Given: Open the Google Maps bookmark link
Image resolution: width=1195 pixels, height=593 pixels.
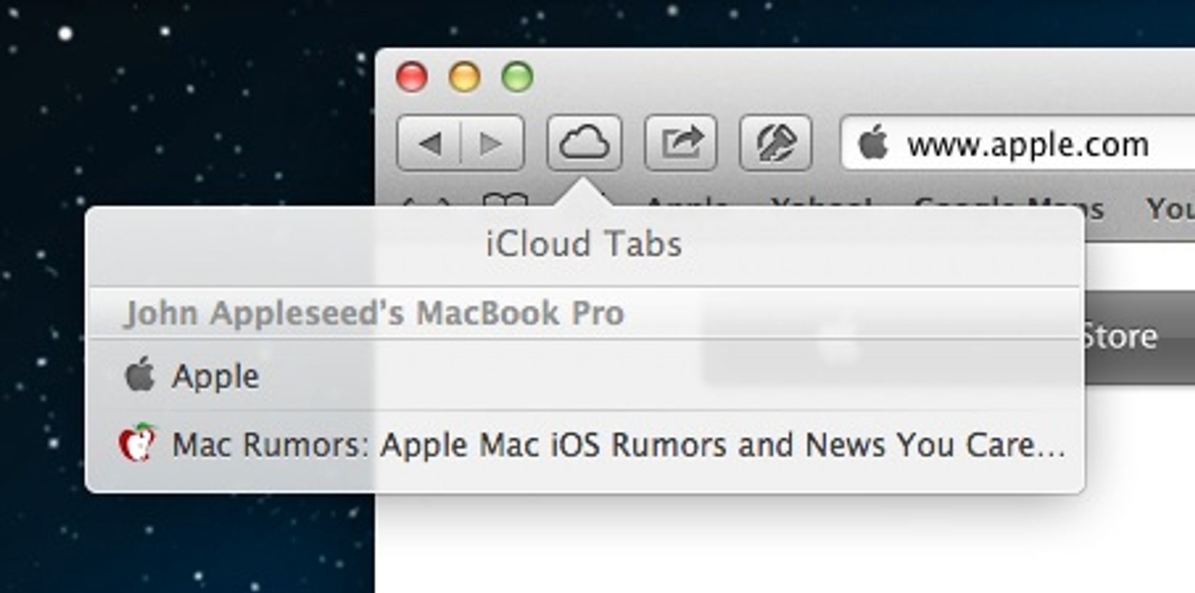Looking at the screenshot, I should 1009,206.
